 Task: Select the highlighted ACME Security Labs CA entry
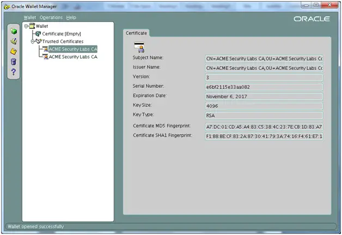coord(73,49)
